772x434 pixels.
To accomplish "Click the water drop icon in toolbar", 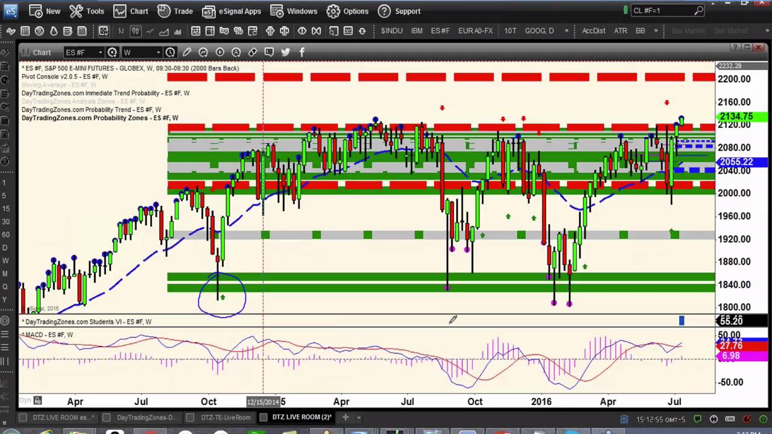I will point(54,31).
